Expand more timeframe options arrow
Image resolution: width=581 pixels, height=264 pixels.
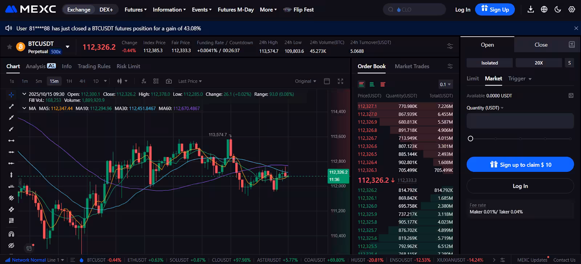tap(105, 81)
